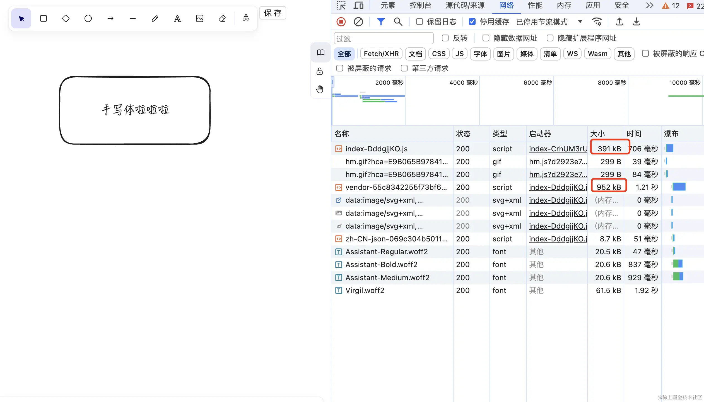This screenshot has width=704, height=402.
Task: Click the 保存 button
Action: 273,13
